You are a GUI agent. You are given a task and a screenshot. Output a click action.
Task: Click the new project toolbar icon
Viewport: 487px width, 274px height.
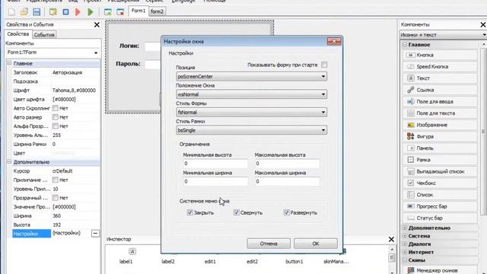[x=11, y=12]
